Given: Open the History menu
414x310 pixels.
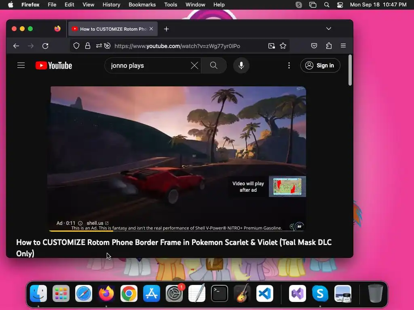Looking at the screenshot, I should pos(112,5).
